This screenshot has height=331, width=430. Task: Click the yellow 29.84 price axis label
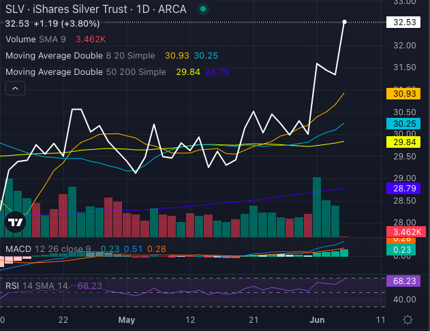coord(403,142)
